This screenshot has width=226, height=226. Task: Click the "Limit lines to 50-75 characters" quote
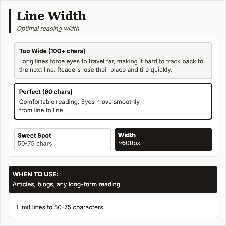(x=60, y=207)
